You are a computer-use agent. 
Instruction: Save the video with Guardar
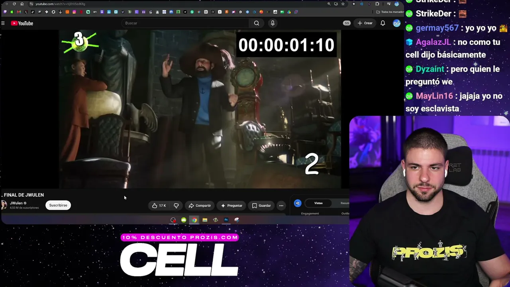[x=261, y=206]
